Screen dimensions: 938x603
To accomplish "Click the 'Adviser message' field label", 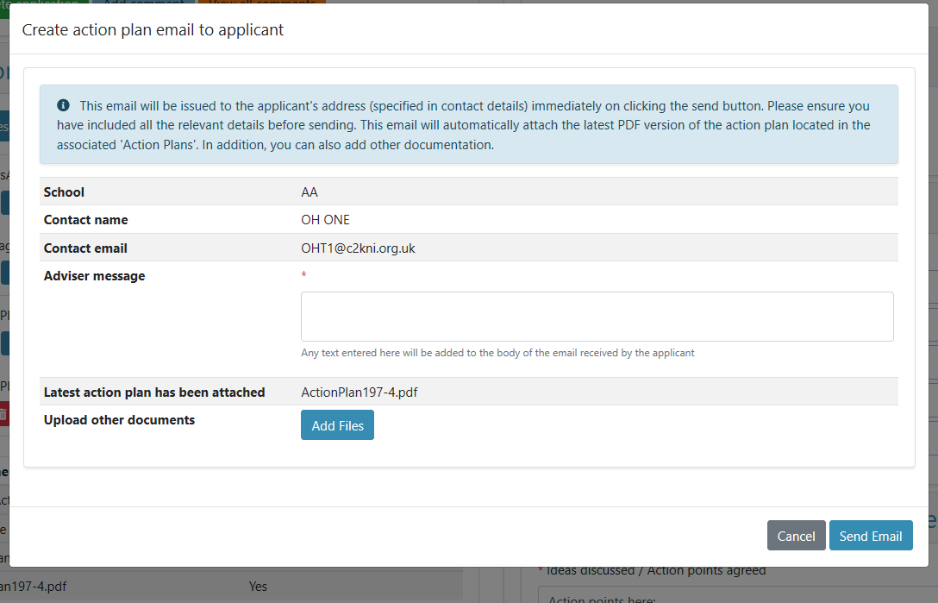I will point(94,276).
